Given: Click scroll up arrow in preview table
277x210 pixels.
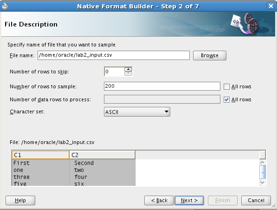Looking at the screenshot, I should (x=263, y=162).
